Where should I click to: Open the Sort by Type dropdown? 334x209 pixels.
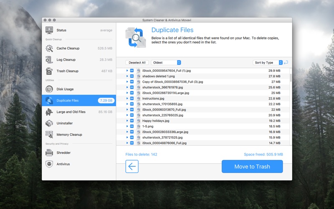click(268, 63)
